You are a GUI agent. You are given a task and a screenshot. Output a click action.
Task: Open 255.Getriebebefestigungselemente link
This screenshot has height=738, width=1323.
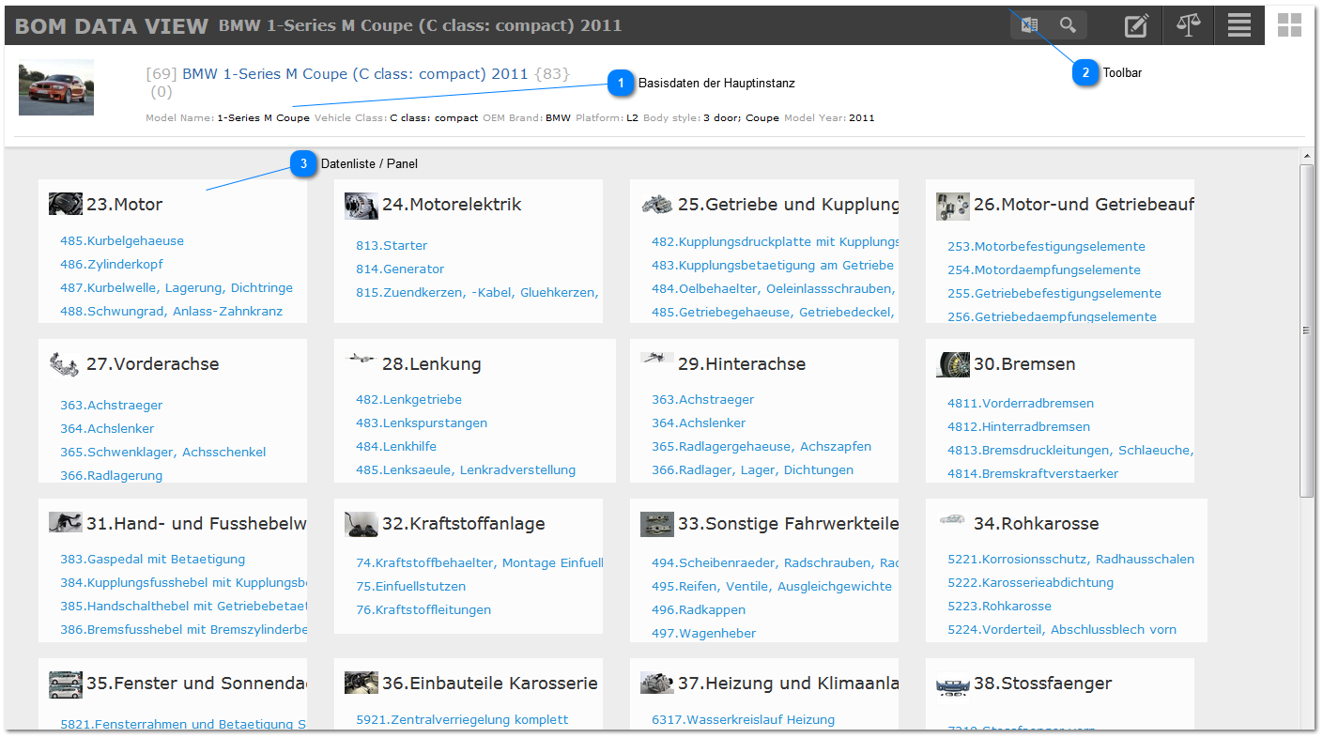pos(1054,294)
